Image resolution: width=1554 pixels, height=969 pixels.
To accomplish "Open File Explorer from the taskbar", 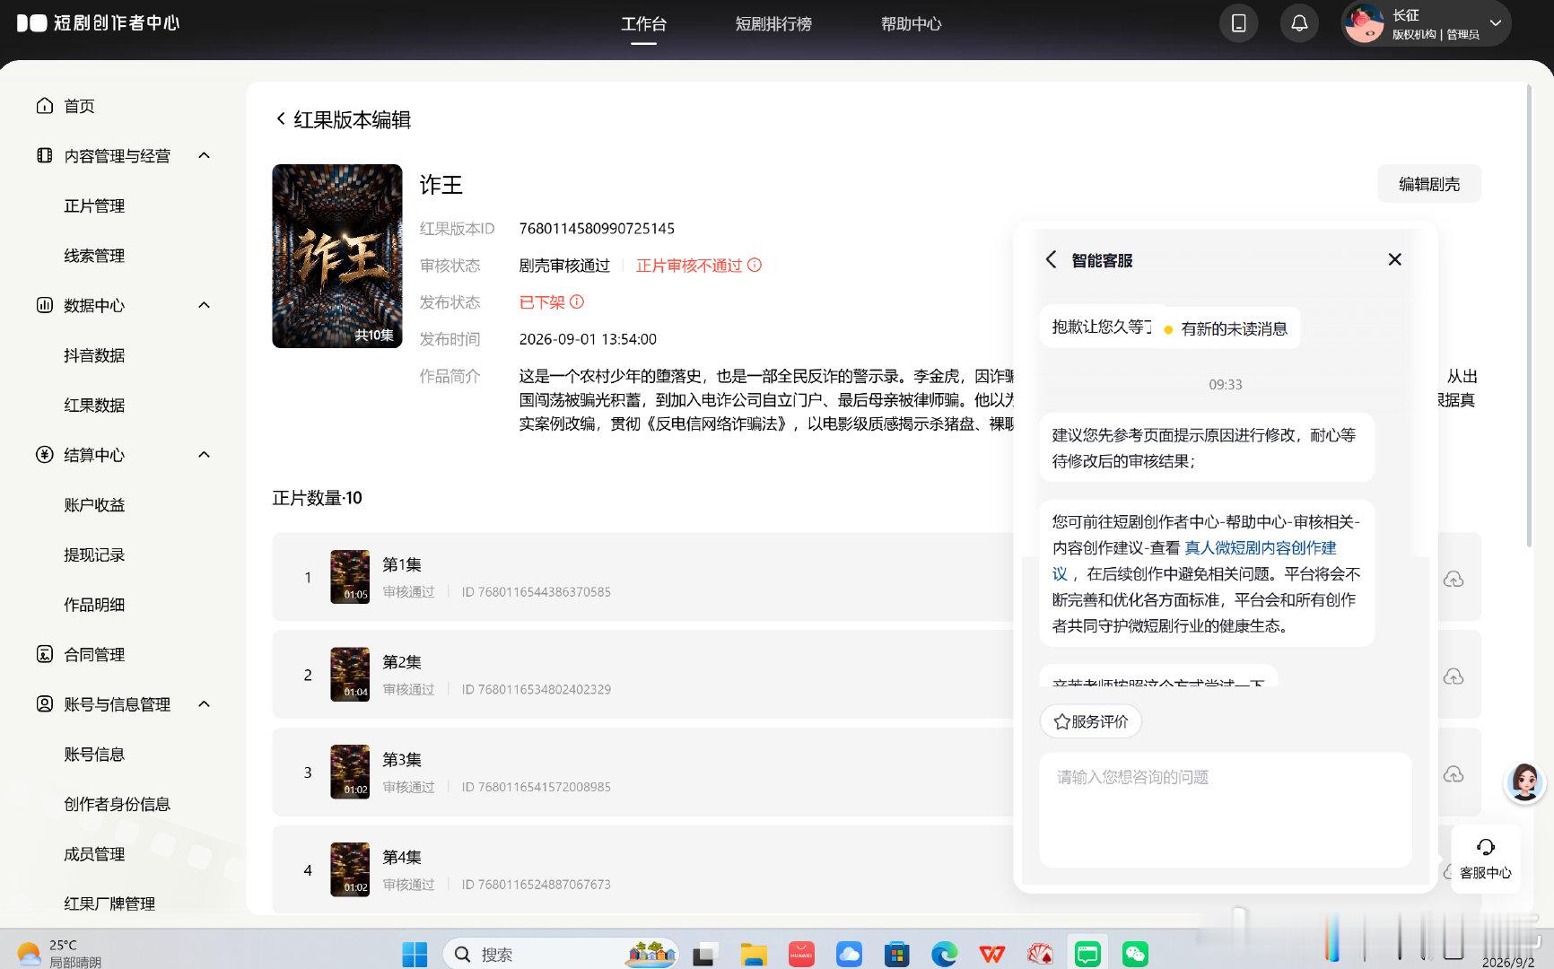I will pyautogui.click(x=753, y=954).
